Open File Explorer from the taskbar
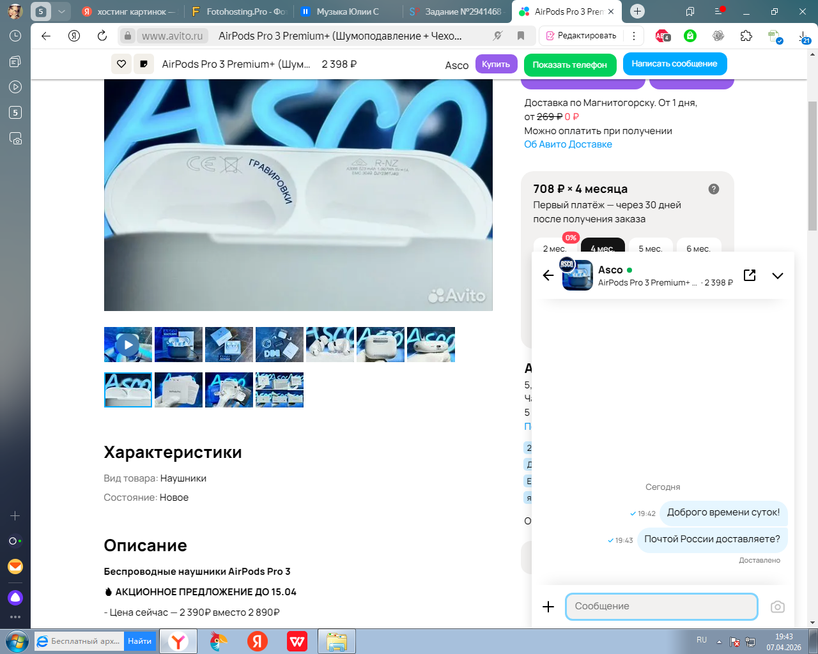818x654 pixels. click(x=337, y=641)
